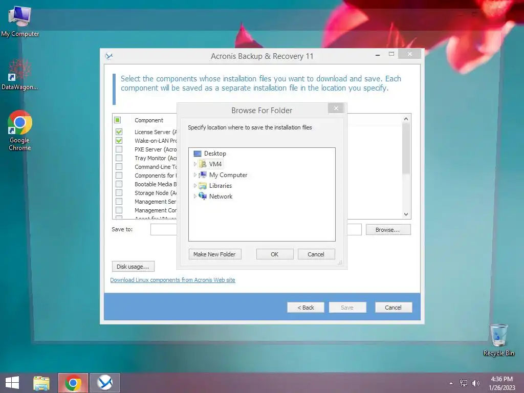Open the network tray icon
Image resolution: width=524 pixels, height=393 pixels.
(x=464, y=383)
